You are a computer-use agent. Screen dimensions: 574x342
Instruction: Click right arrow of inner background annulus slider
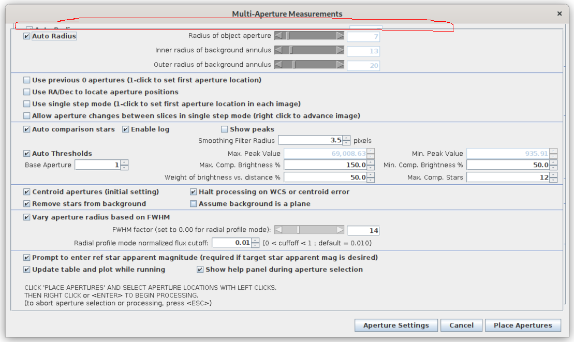click(x=340, y=50)
